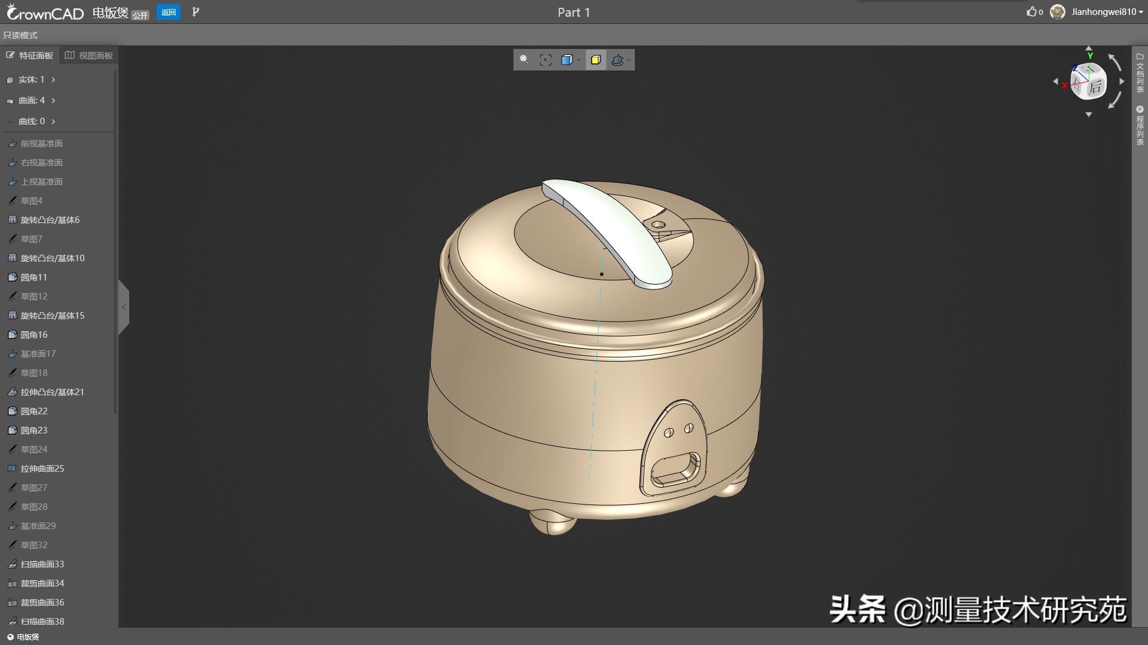
Task: Open the 程序列表 side panel
Action: click(1140, 126)
